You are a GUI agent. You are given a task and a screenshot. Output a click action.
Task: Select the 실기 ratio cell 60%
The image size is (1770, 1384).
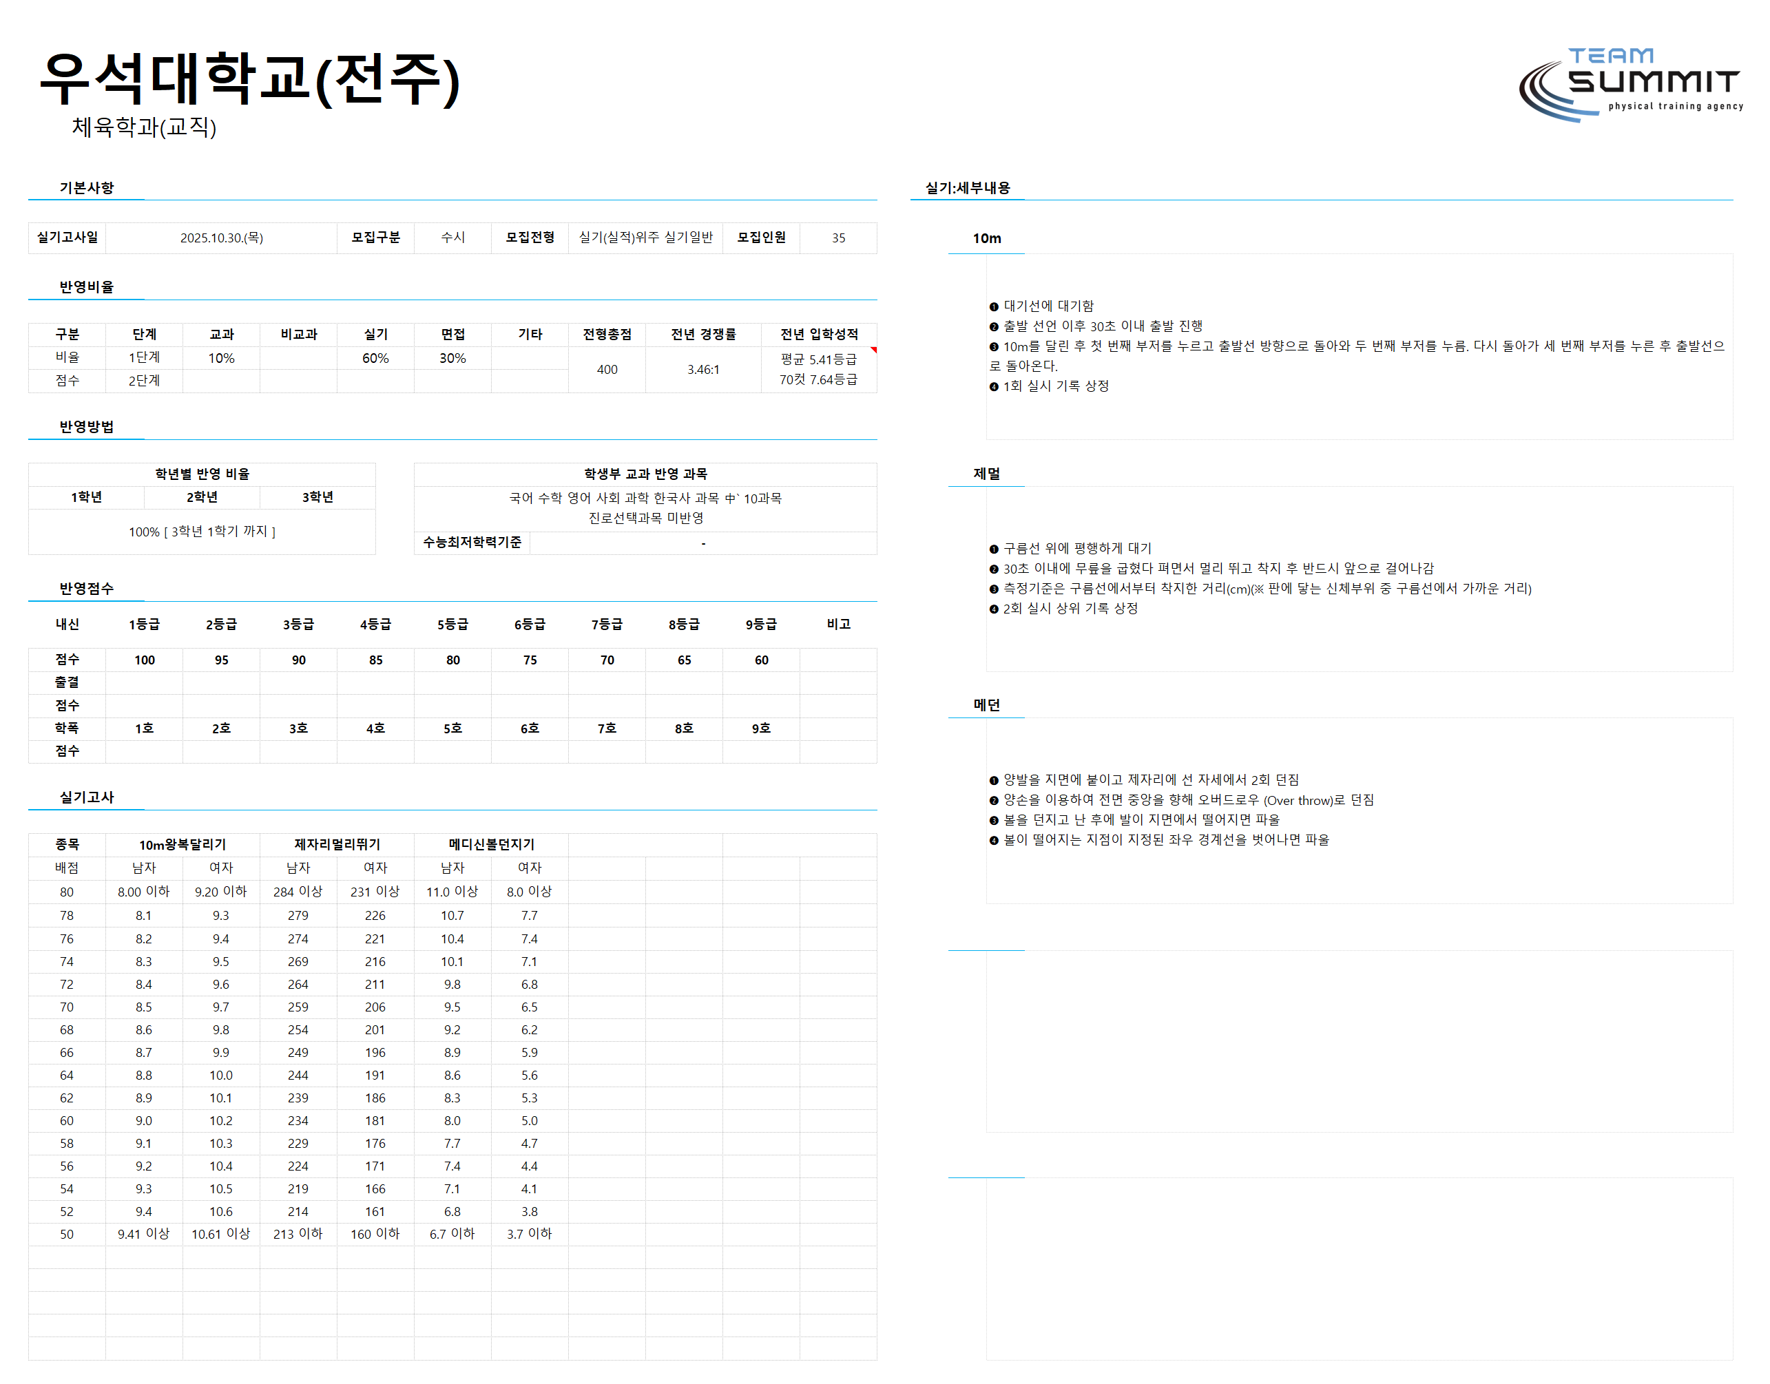pos(375,357)
